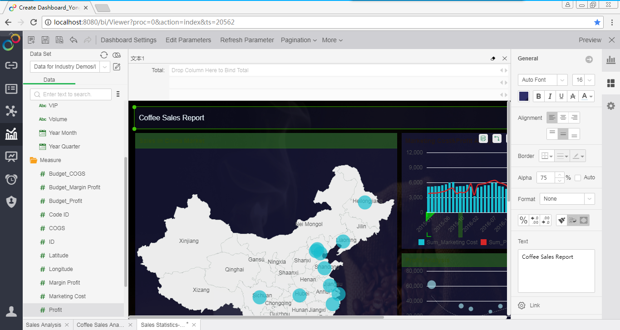Open the user profile icon

(x=11, y=311)
